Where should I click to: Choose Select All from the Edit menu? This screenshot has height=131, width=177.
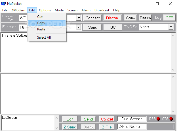coord(47,38)
